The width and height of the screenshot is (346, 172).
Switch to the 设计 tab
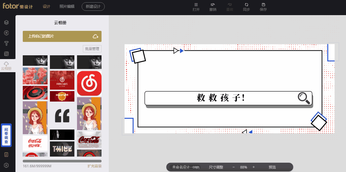point(46,6)
